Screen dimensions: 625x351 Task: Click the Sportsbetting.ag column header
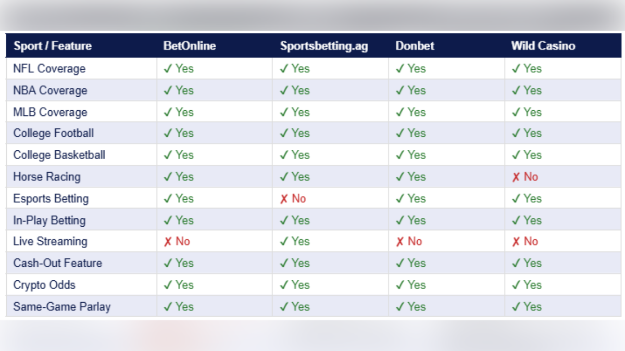pyautogui.click(x=324, y=46)
